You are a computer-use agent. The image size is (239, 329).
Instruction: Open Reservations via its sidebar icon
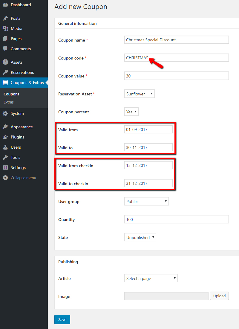(x=5, y=72)
